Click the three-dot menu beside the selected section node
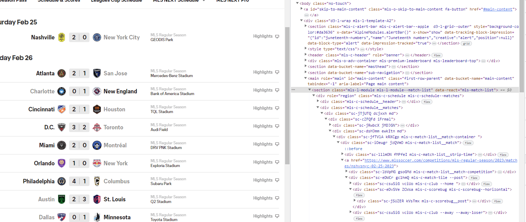This screenshot has width=526, height=222. tap(293, 90)
